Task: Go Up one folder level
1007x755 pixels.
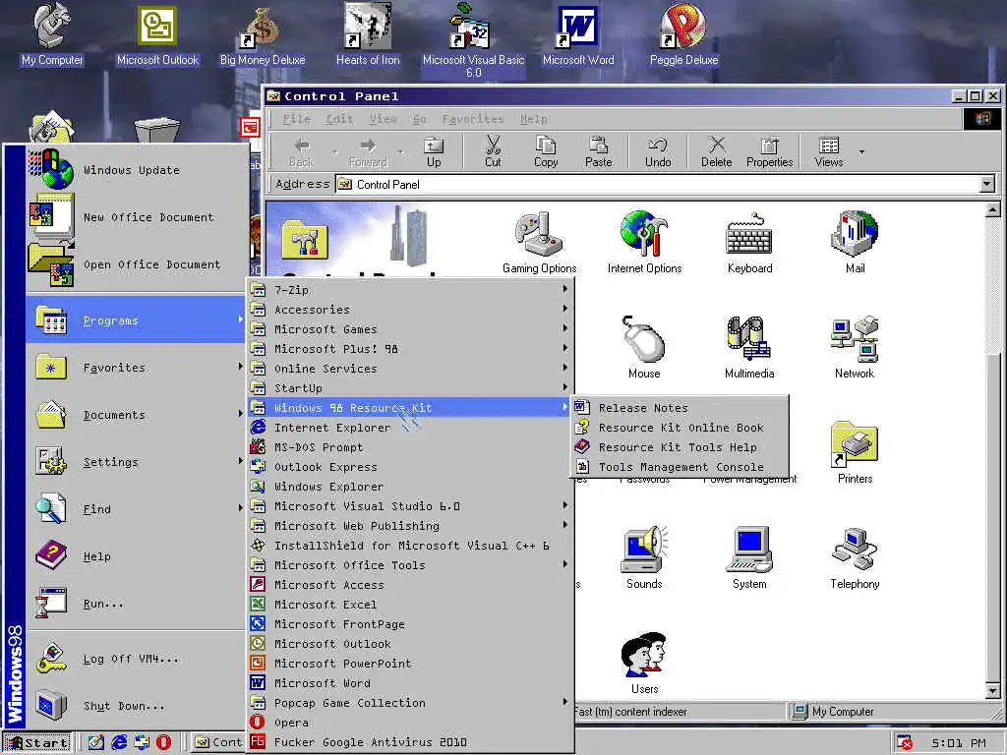Action: (434, 151)
